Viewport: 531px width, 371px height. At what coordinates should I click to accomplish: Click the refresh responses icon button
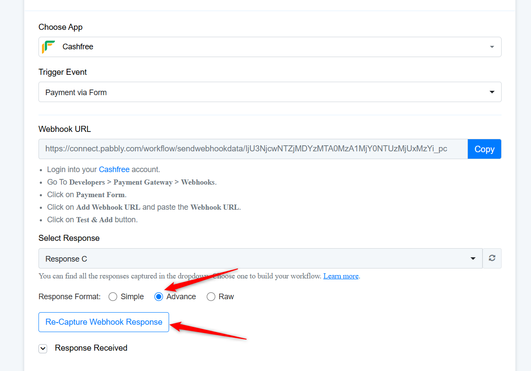tap(492, 259)
